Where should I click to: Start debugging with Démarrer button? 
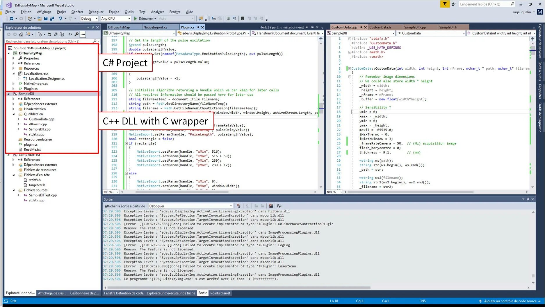point(143,19)
